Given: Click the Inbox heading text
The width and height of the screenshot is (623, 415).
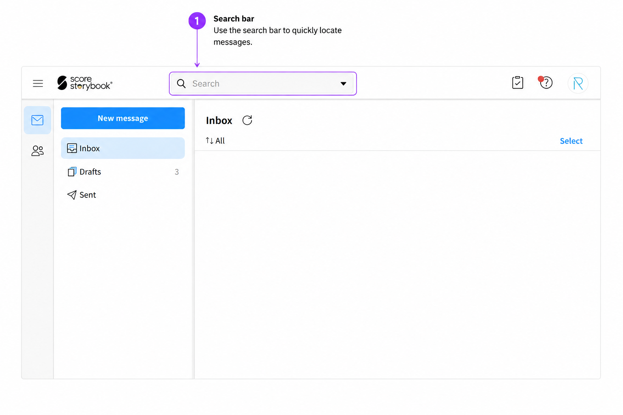Looking at the screenshot, I should (x=219, y=120).
